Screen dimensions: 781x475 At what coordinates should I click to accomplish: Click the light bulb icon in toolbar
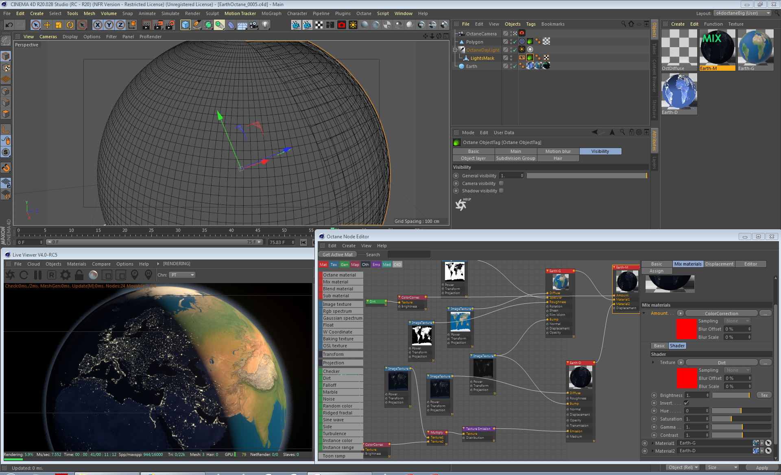tap(265, 25)
